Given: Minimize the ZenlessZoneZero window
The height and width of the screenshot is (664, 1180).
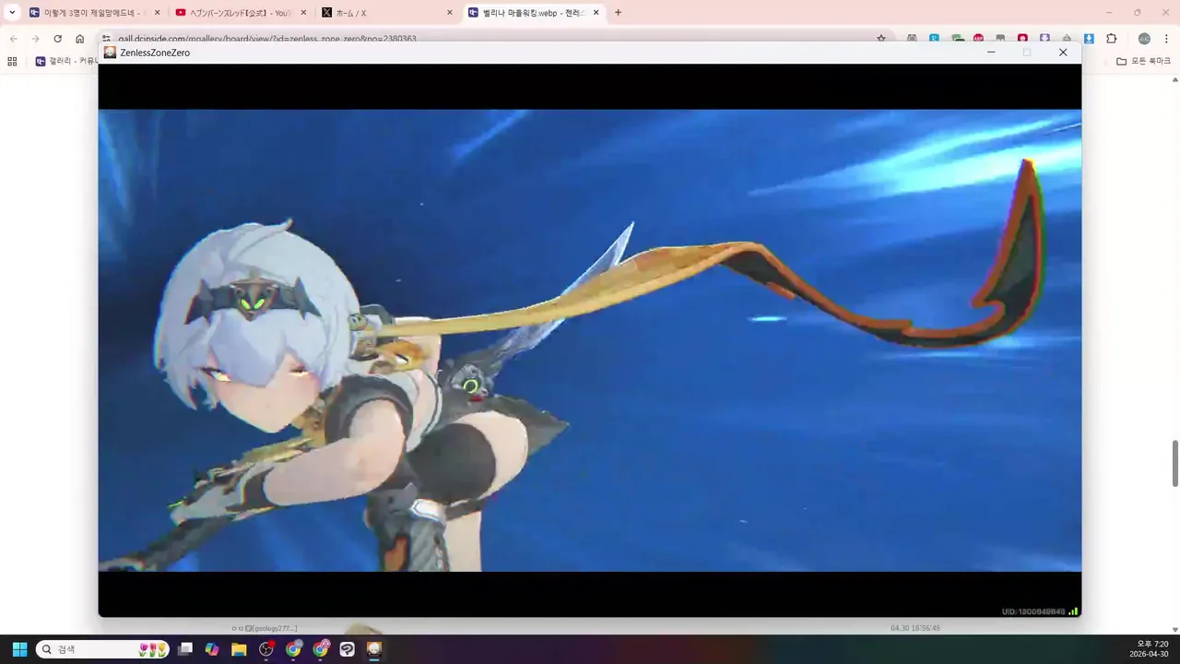Looking at the screenshot, I should [991, 53].
